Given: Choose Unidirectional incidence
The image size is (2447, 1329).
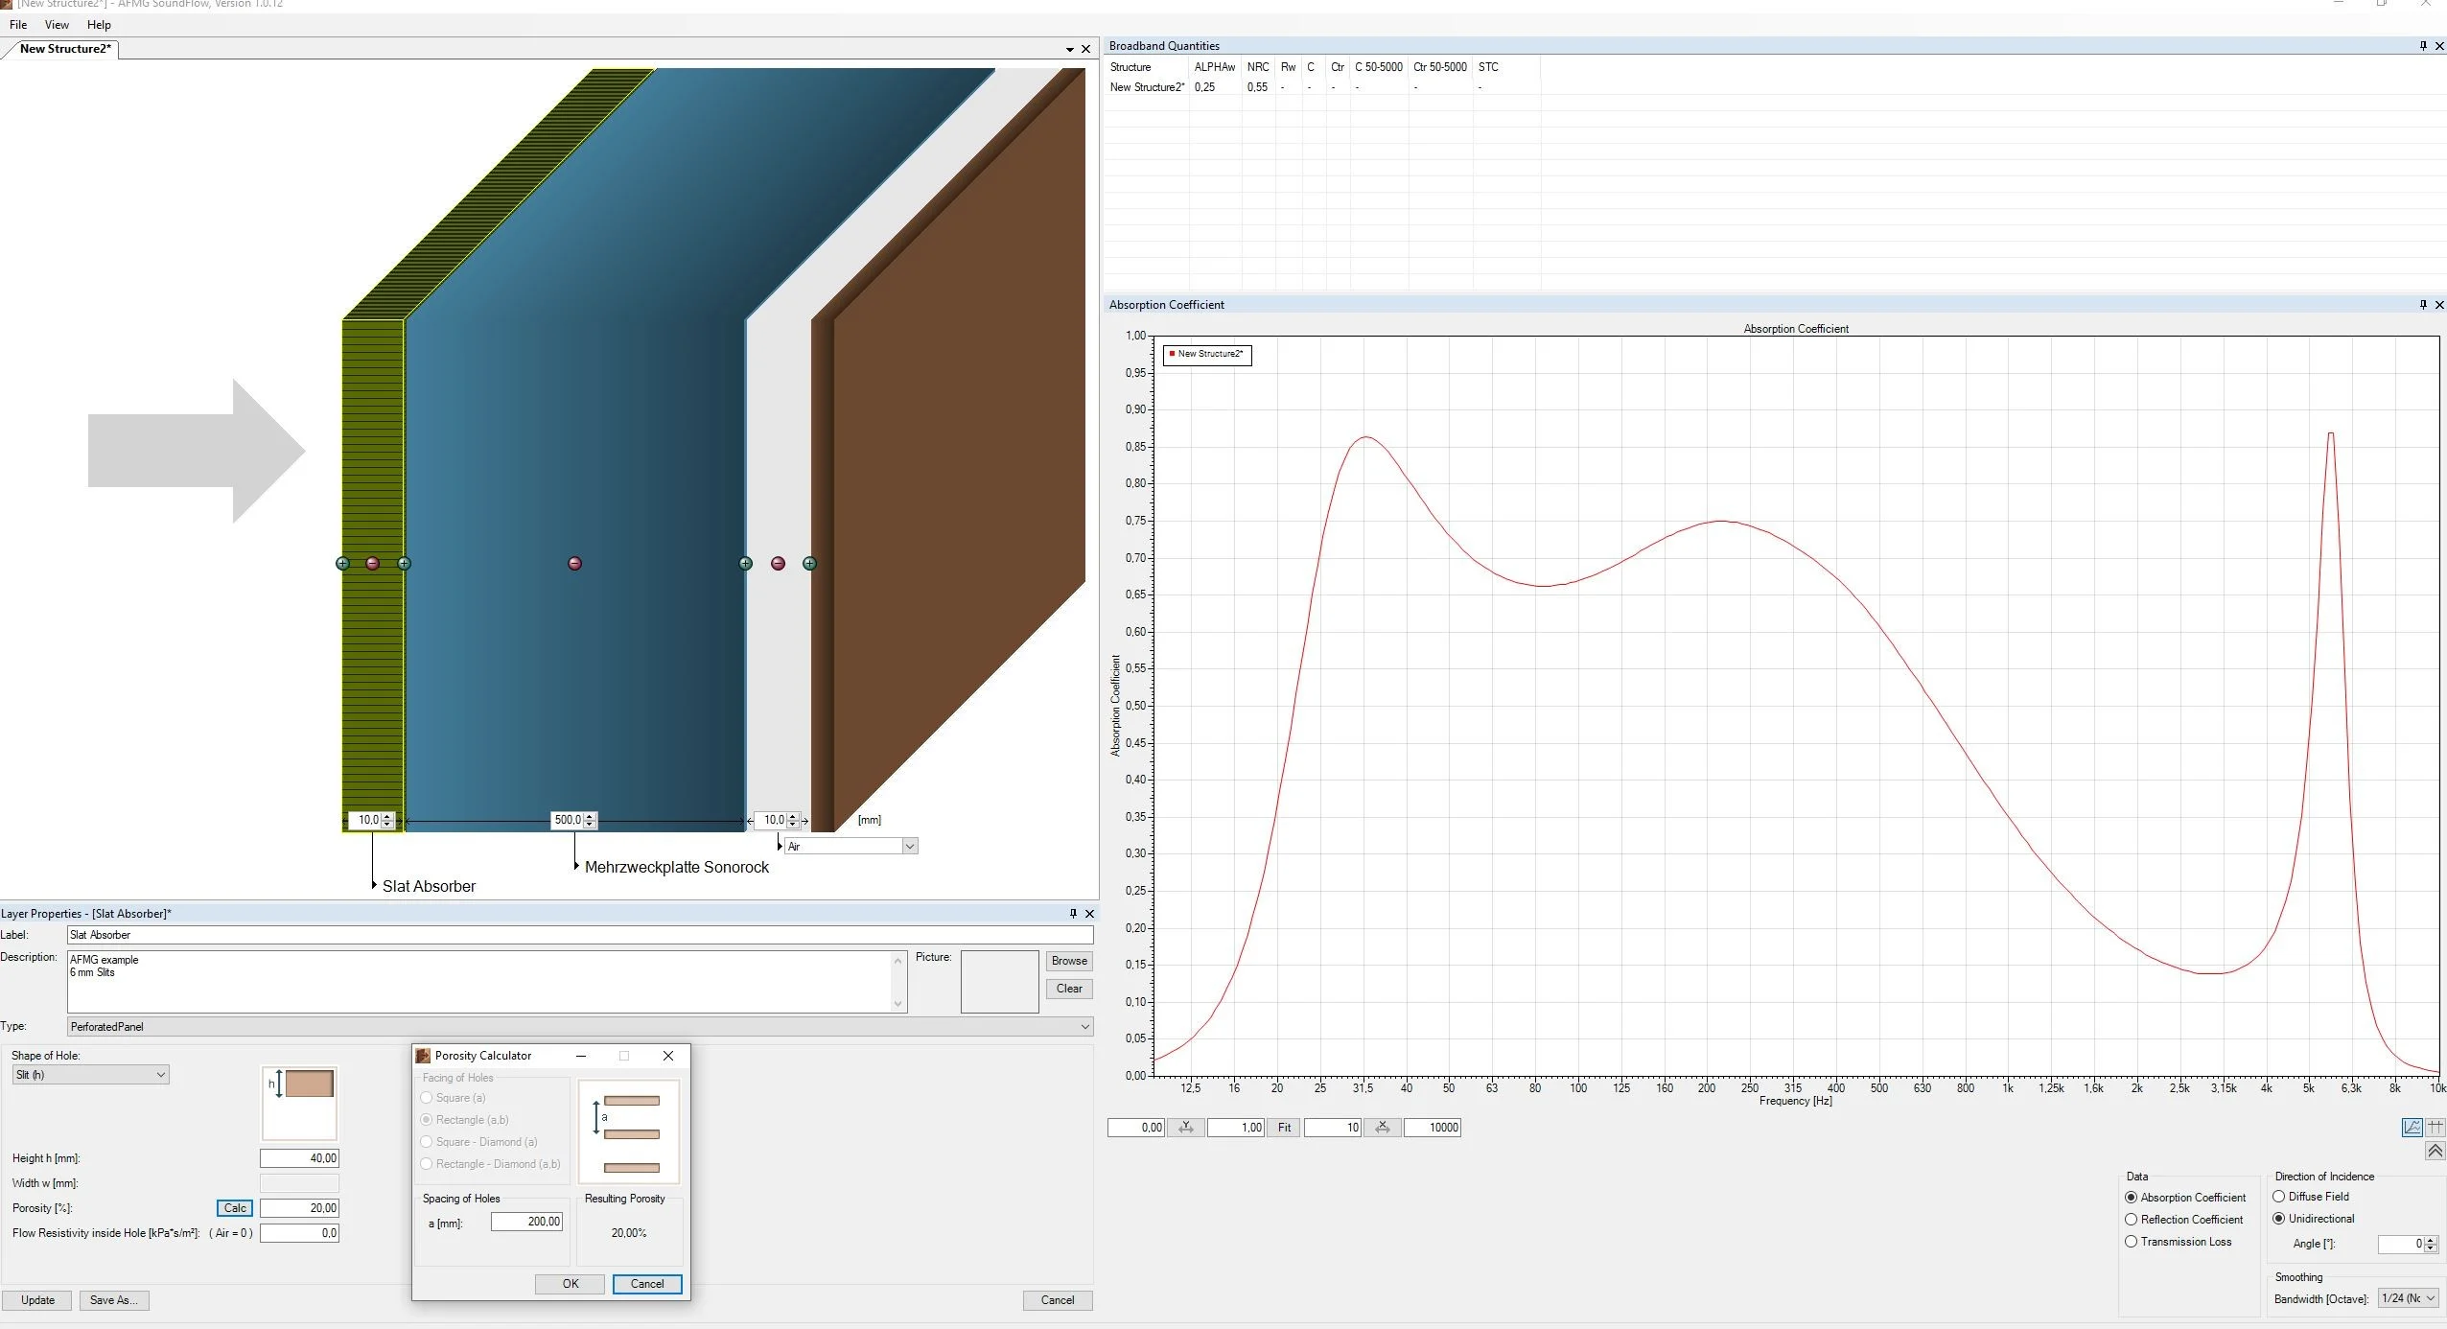Looking at the screenshot, I should (x=2314, y=1219).
